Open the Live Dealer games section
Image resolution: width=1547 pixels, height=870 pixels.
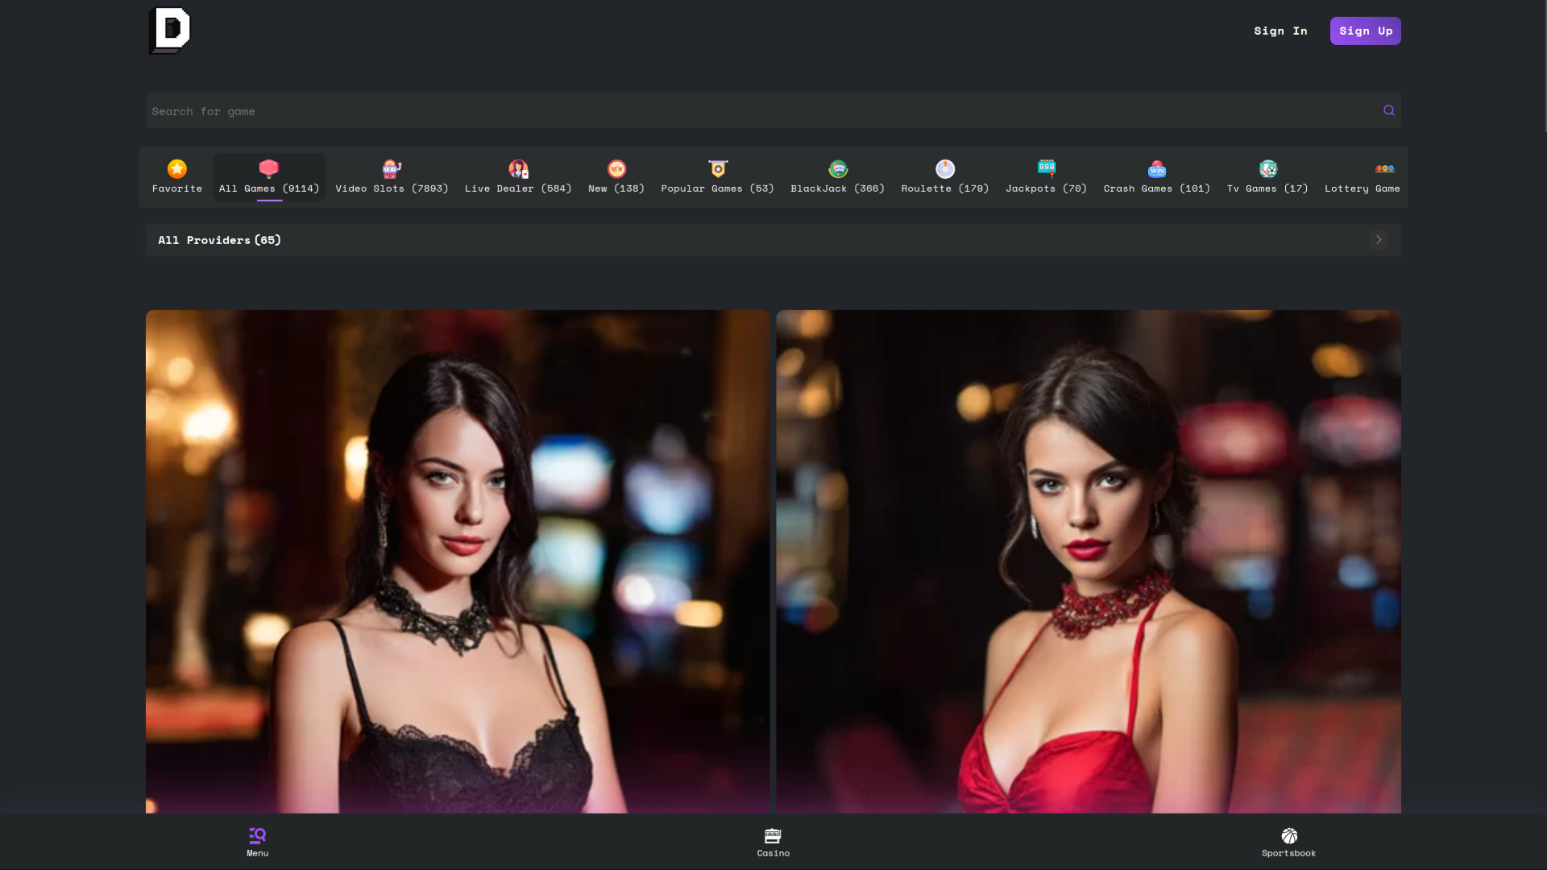click(517, 176)
